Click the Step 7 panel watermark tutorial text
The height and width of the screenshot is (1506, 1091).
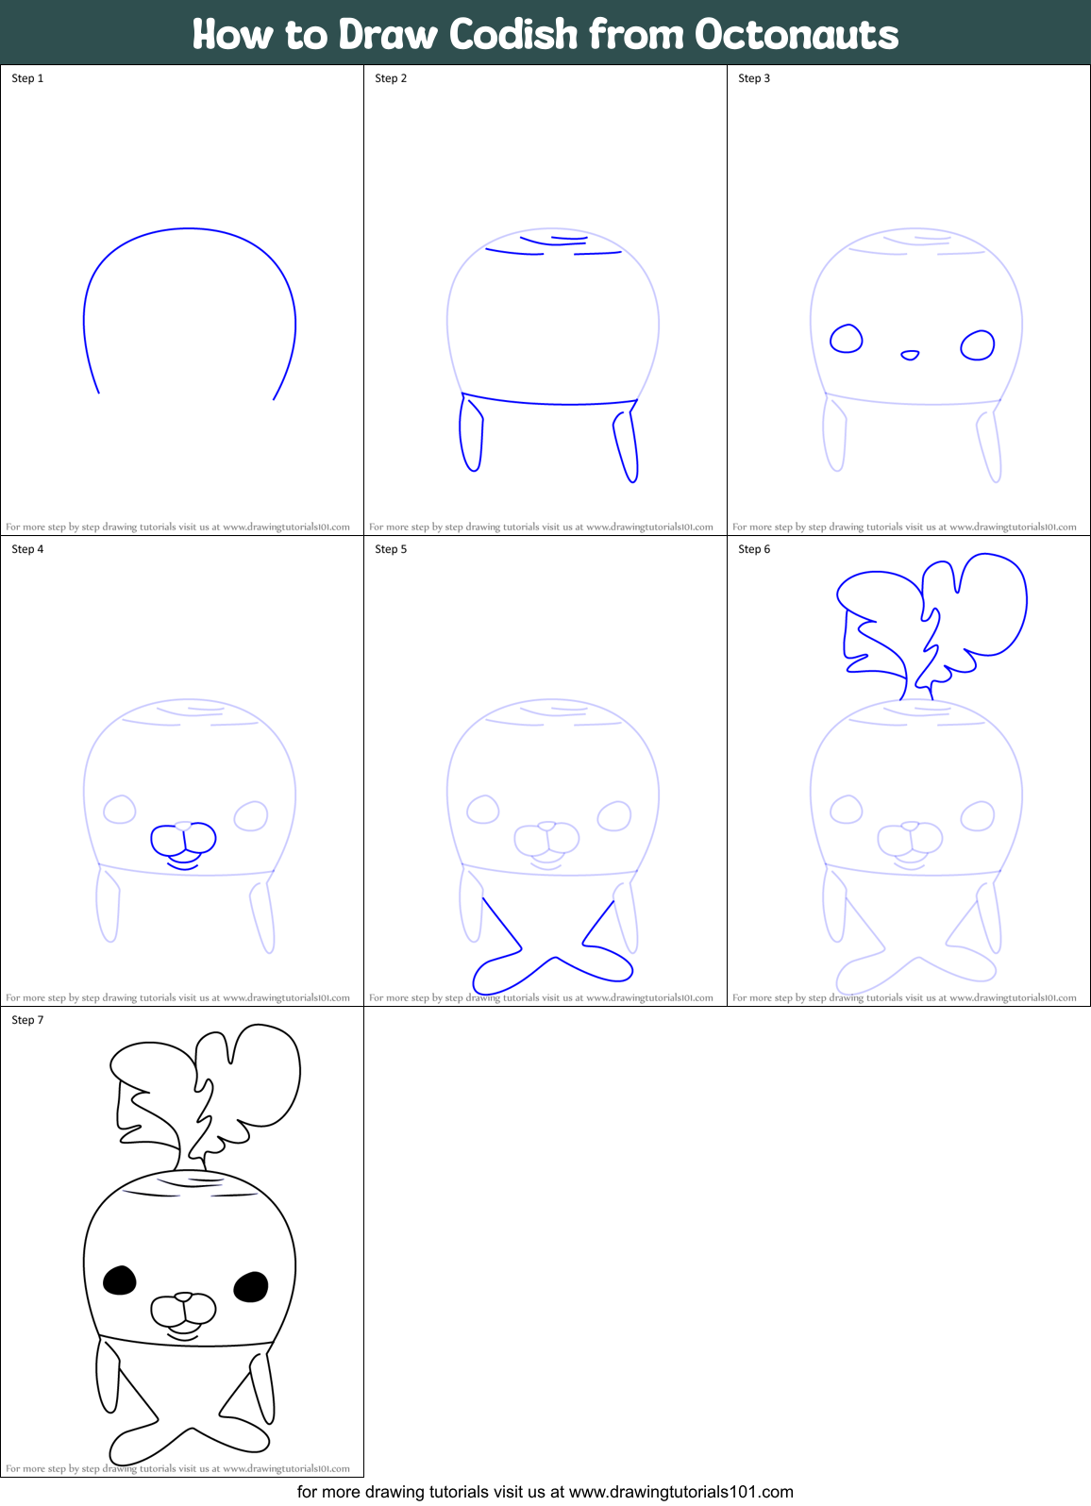click(x=177, y=1468)
